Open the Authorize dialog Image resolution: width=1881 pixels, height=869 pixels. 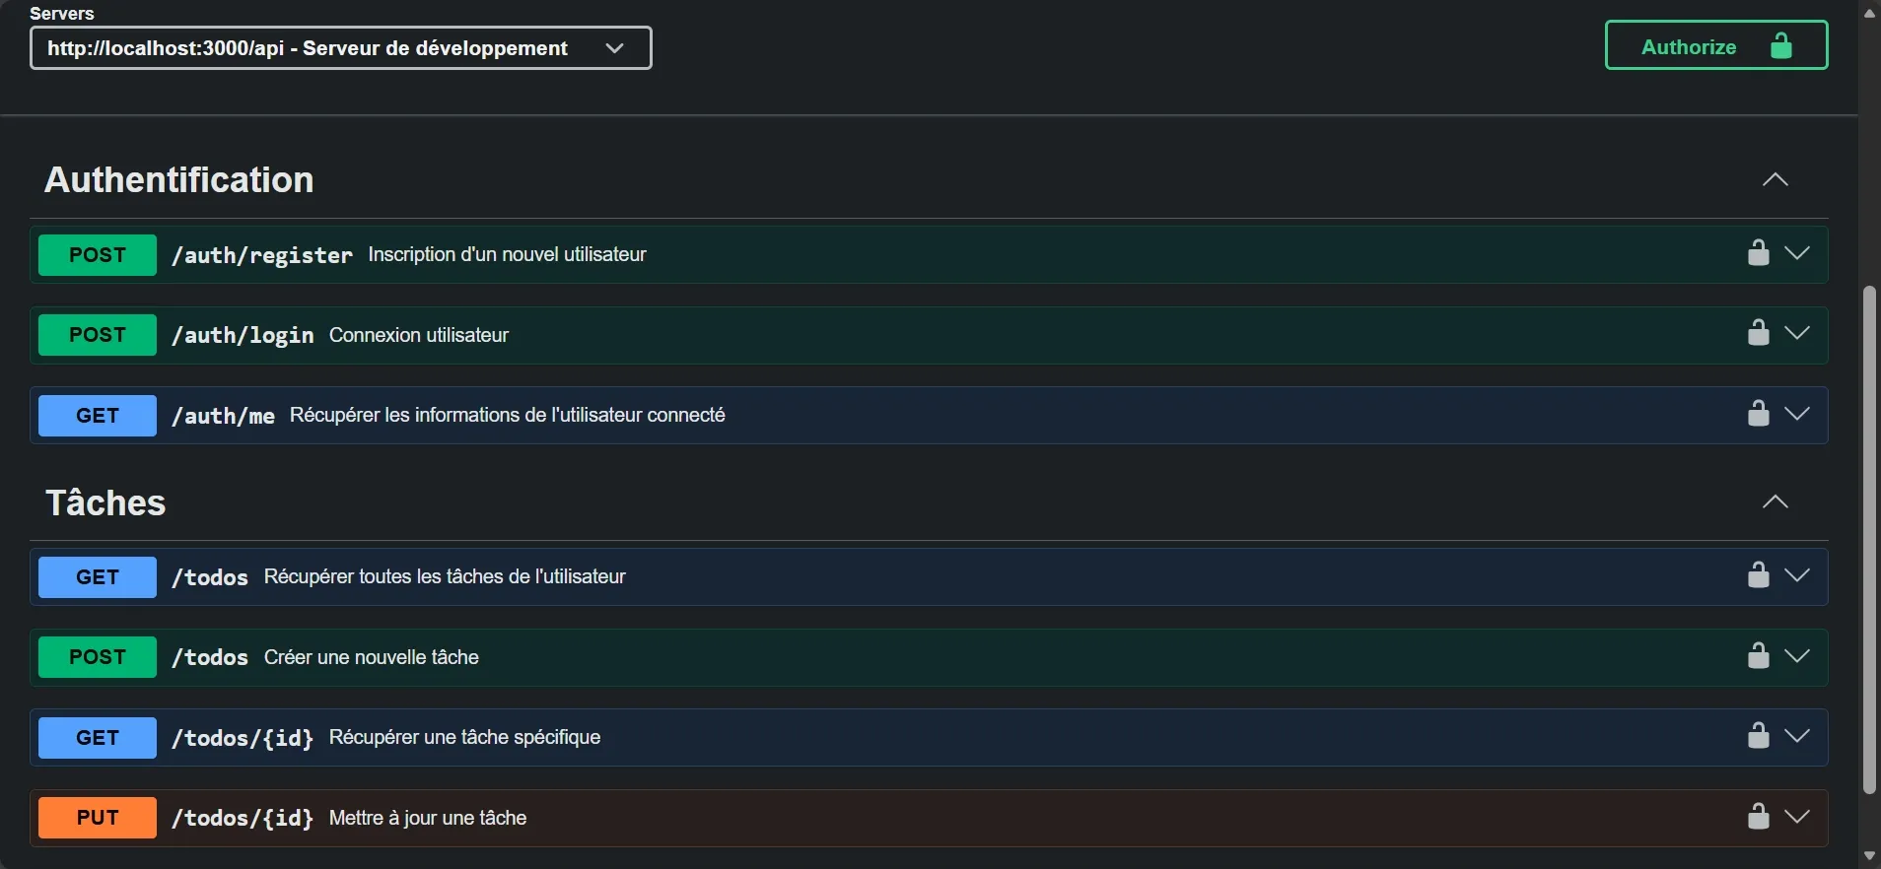[x=1715, y=46]
